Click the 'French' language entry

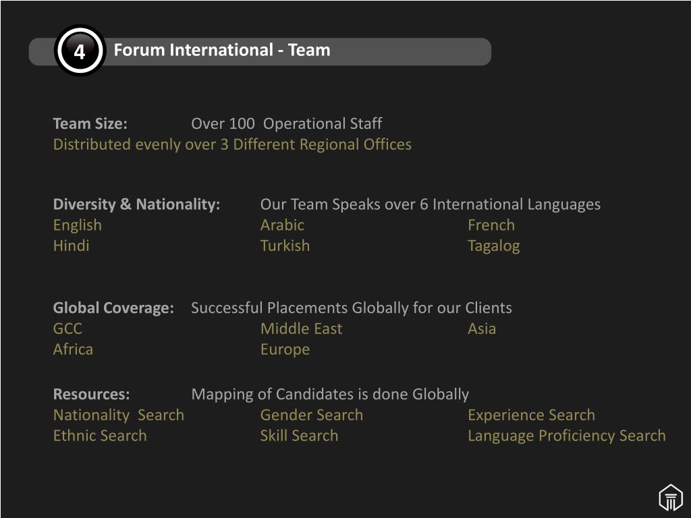pyautogui.click(x=491, y=225)
